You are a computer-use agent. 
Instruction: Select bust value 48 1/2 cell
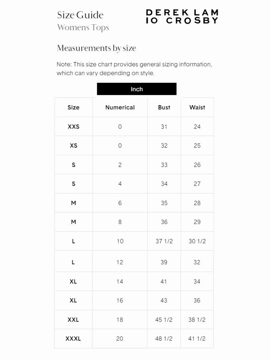coord(164,339)
